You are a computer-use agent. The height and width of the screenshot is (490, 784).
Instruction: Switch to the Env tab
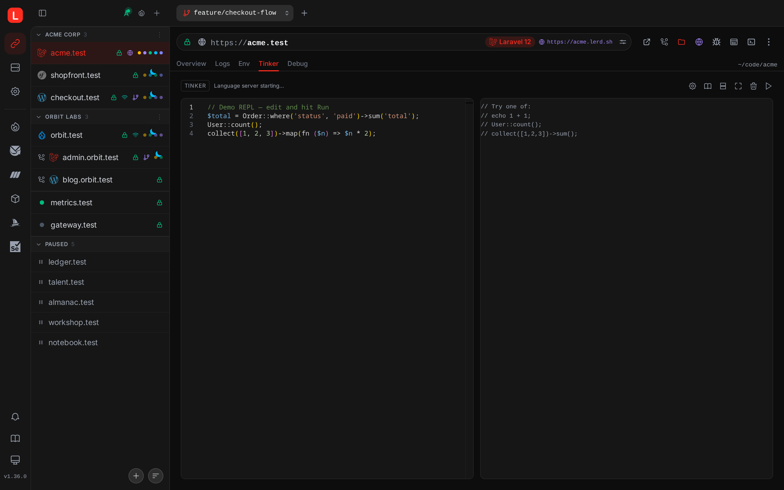click(x=244, y=63)
